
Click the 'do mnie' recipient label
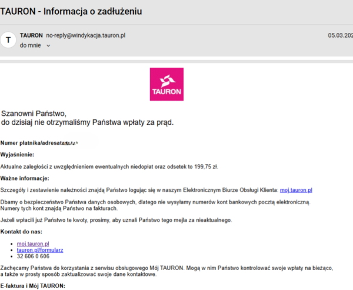31,45
